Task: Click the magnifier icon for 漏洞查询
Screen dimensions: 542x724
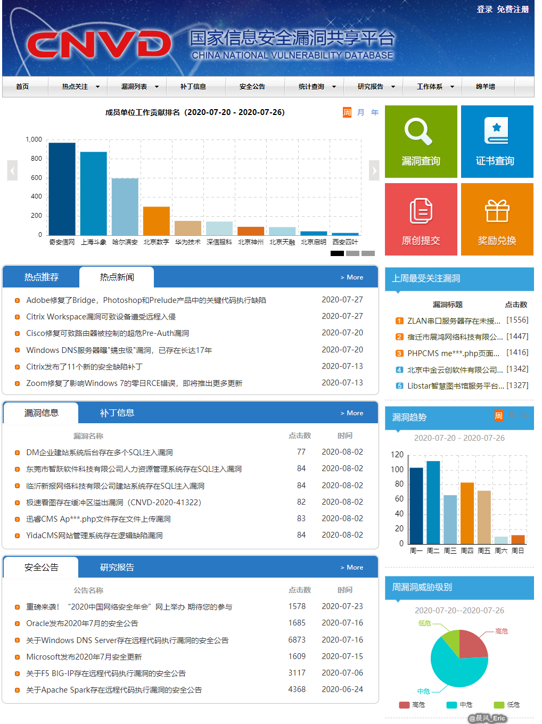Action: pyautogui.click(x=418, y=131)
